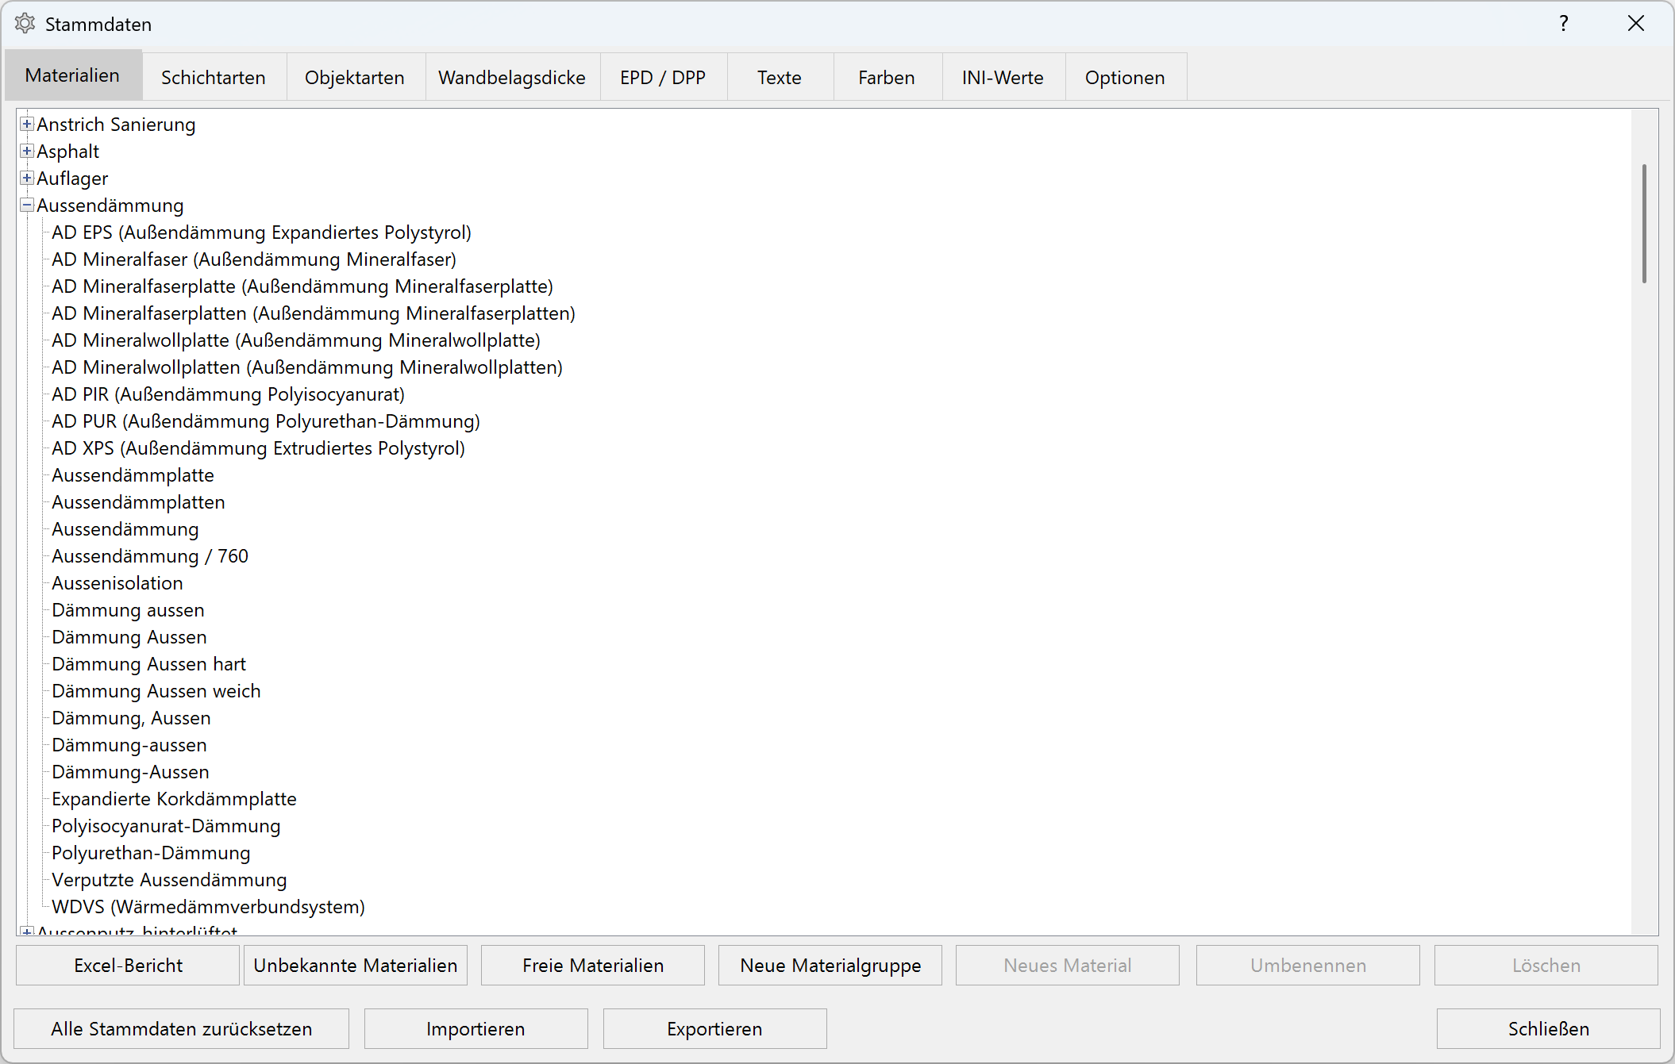Screen dimensions: 1675x1064
Task: Click the help question mark icon
Action: (x=1563, y=24)
